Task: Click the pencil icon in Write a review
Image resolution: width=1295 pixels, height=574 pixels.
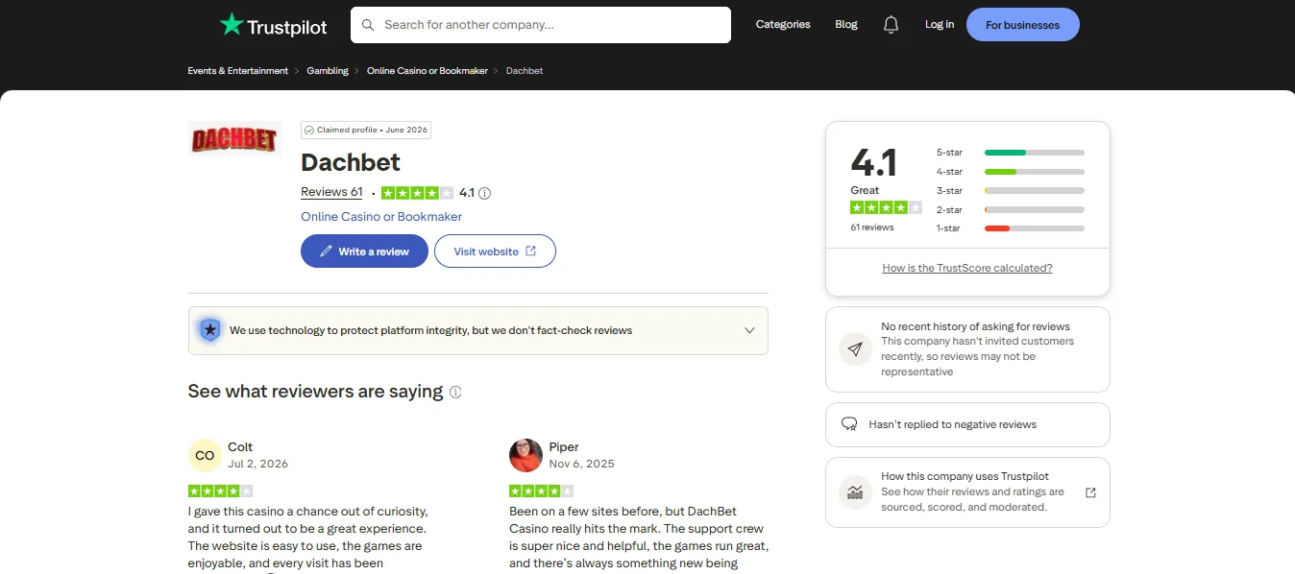Action: point(327,251)
